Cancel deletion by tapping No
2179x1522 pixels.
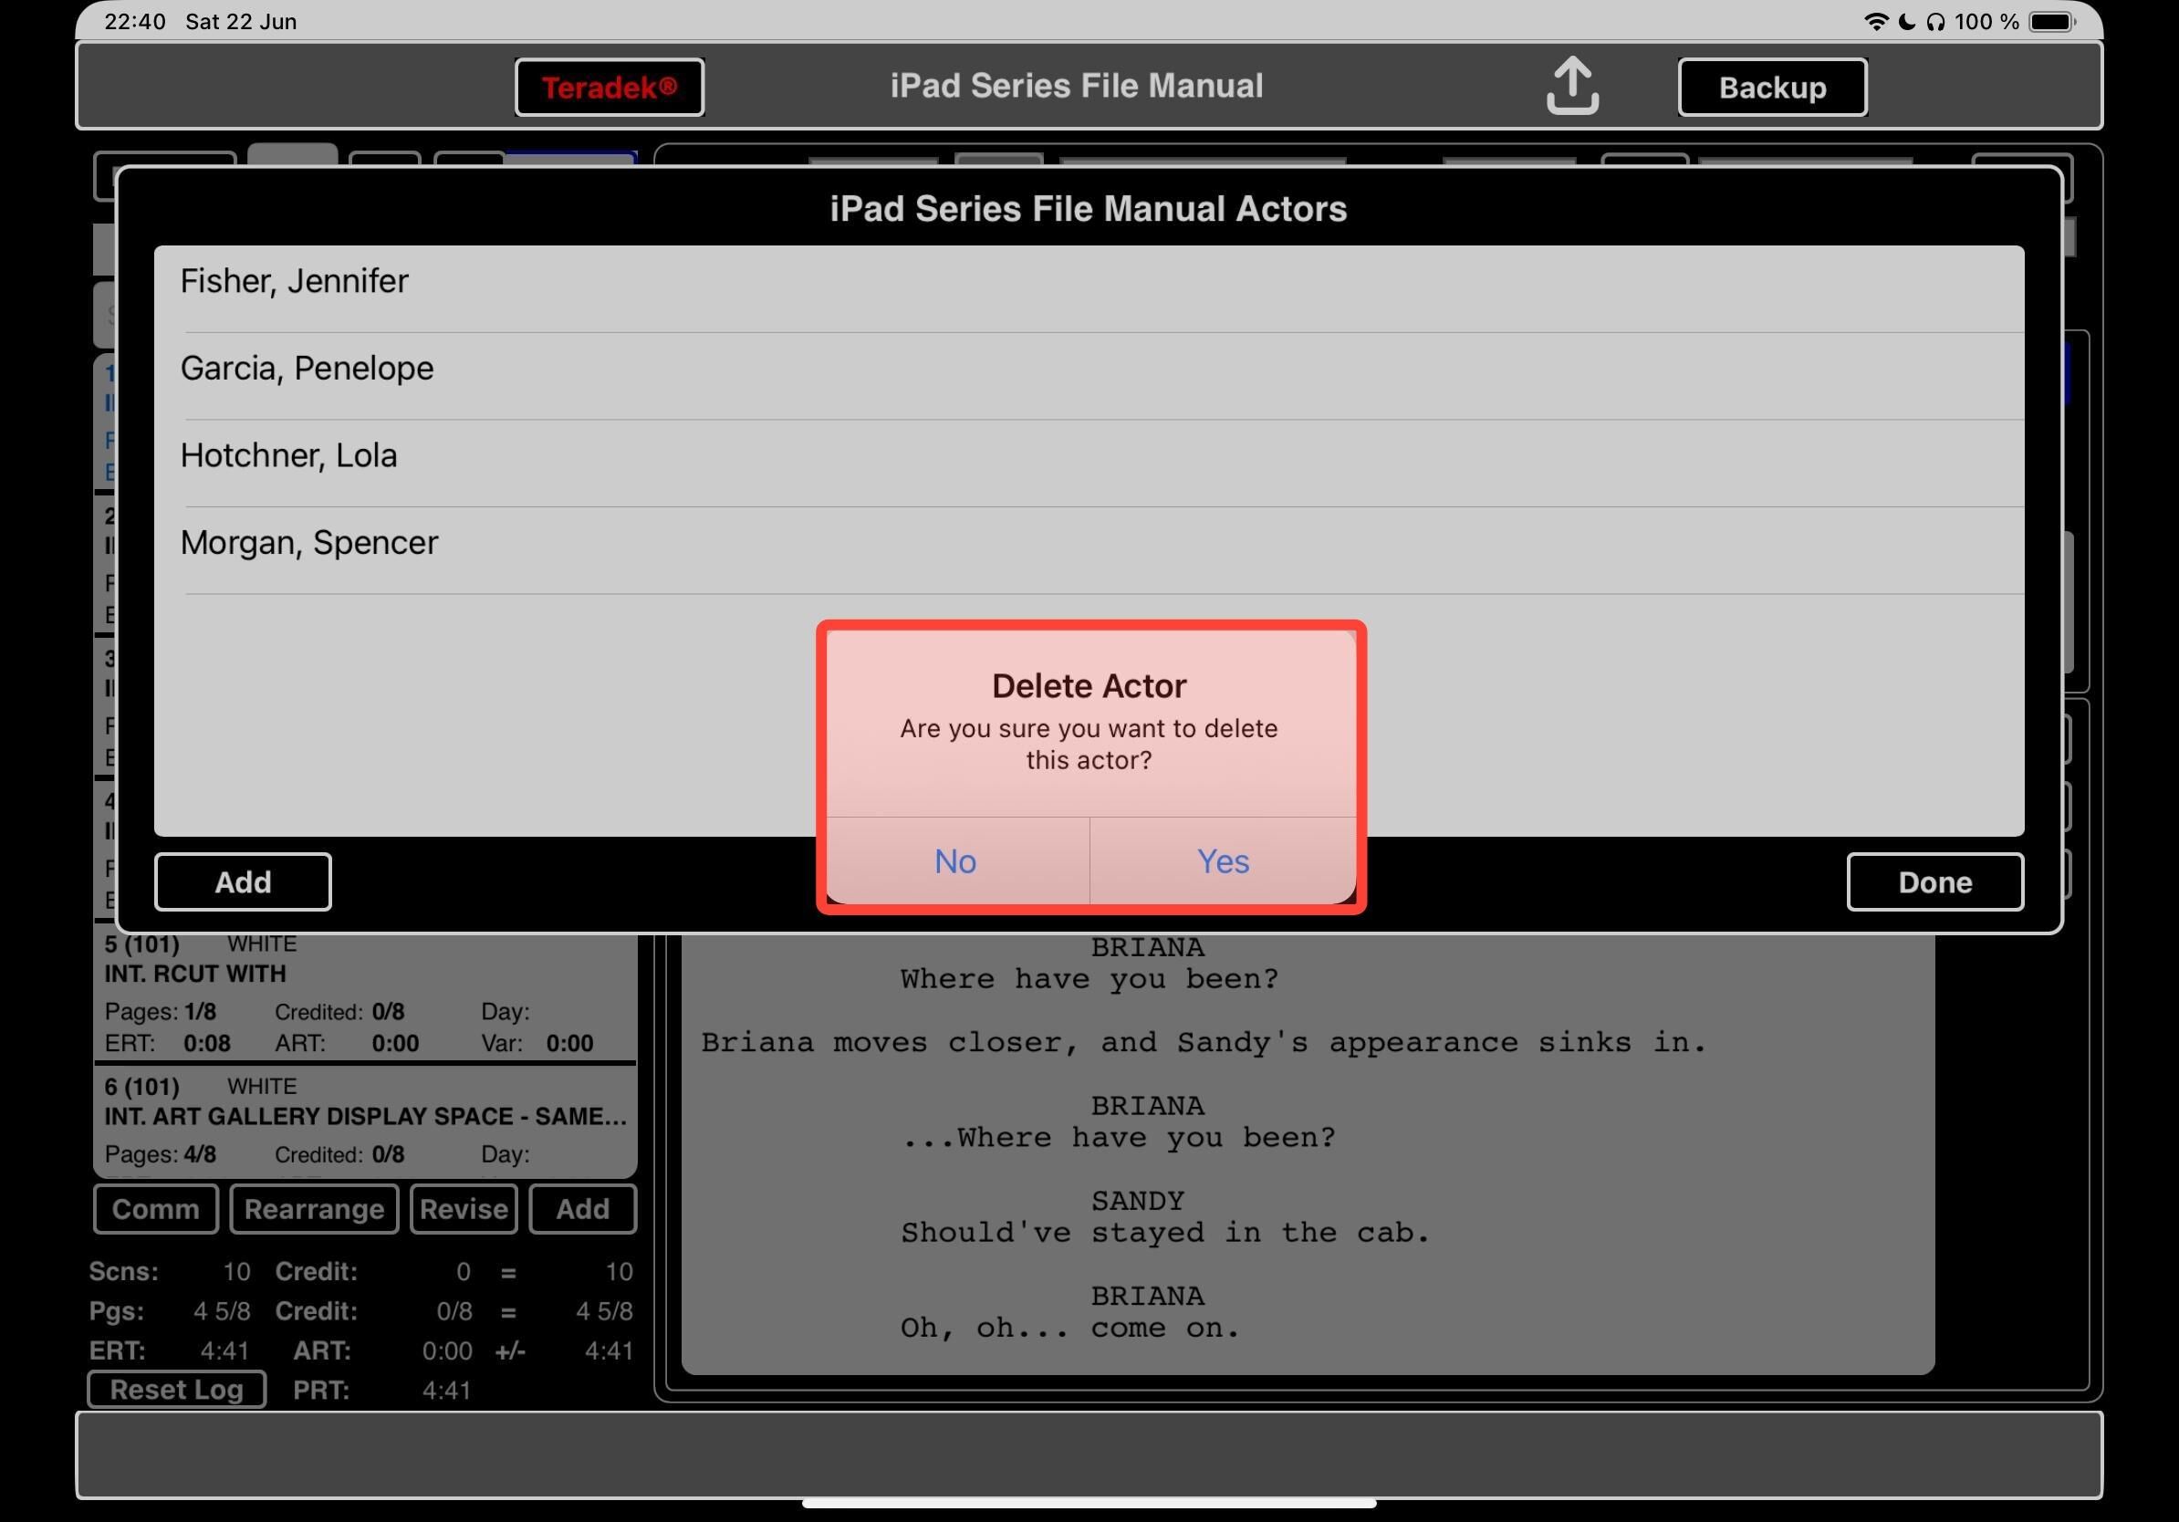[x=954, y=860]
